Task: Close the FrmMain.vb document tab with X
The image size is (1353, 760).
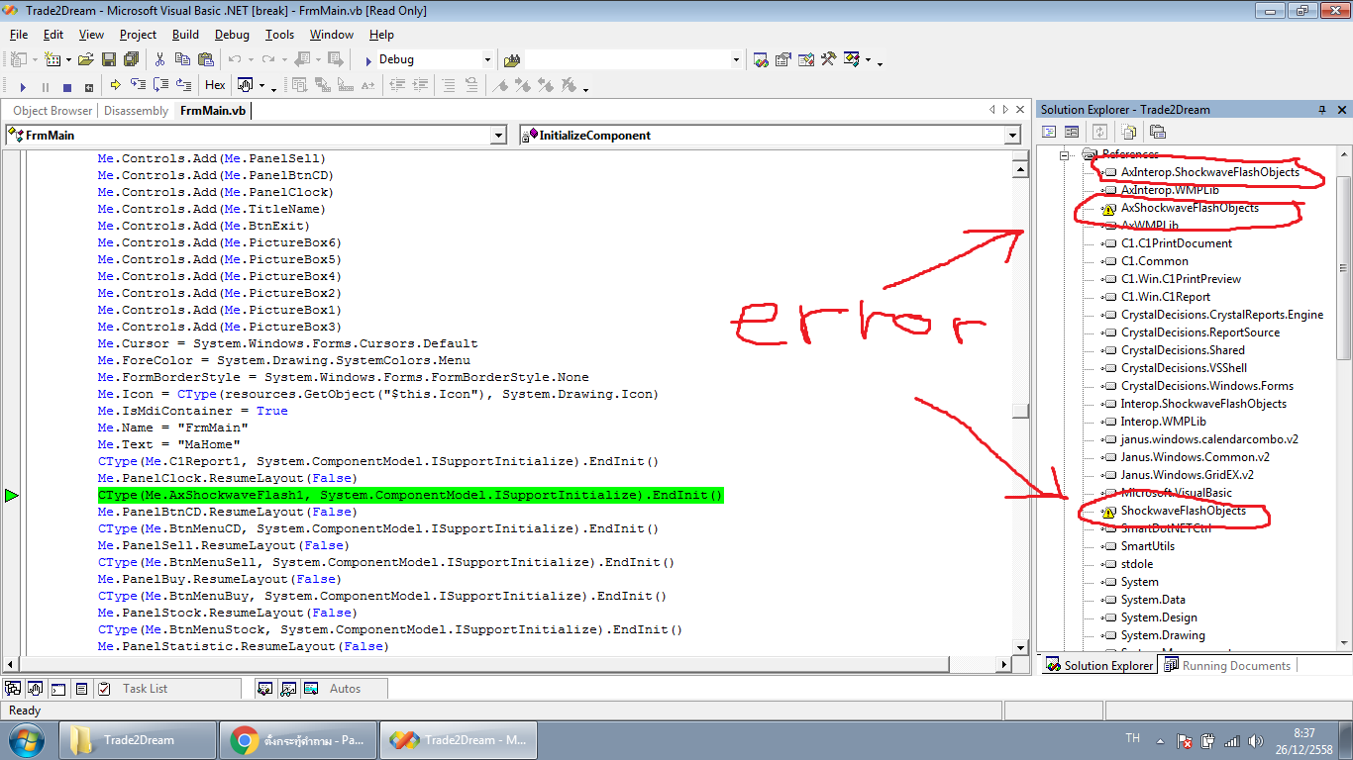Action: pos(1020,110)
